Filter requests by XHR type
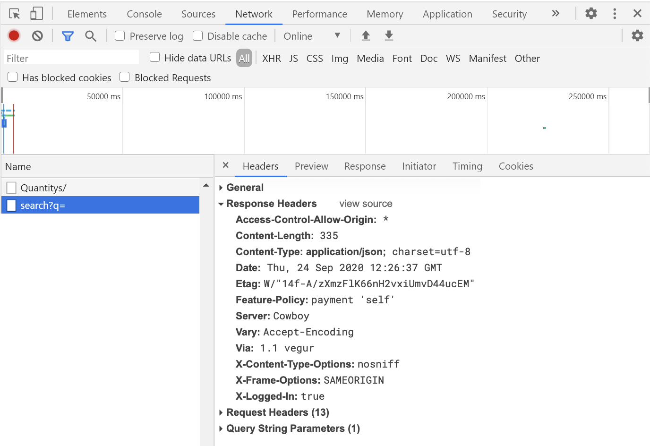 272,58
